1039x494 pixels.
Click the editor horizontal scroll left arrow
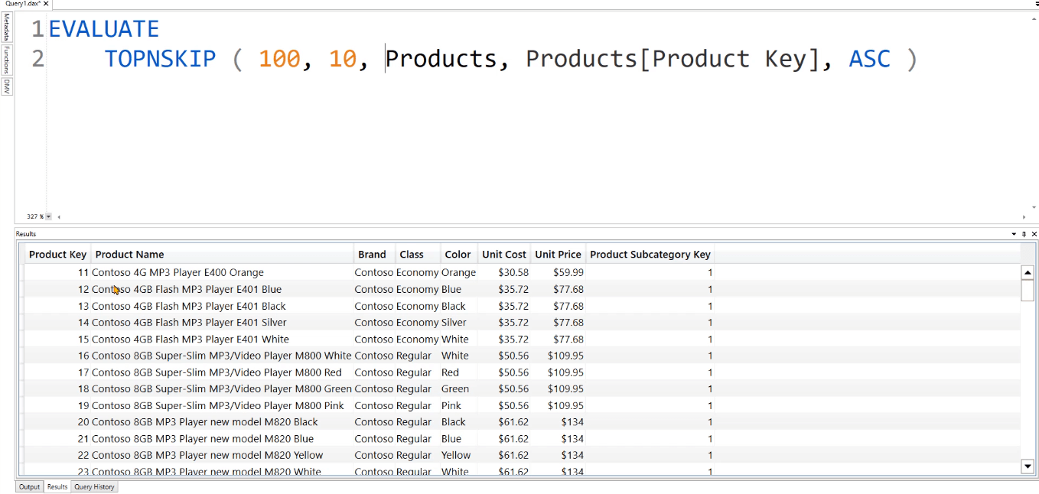(x=59, y=216)
